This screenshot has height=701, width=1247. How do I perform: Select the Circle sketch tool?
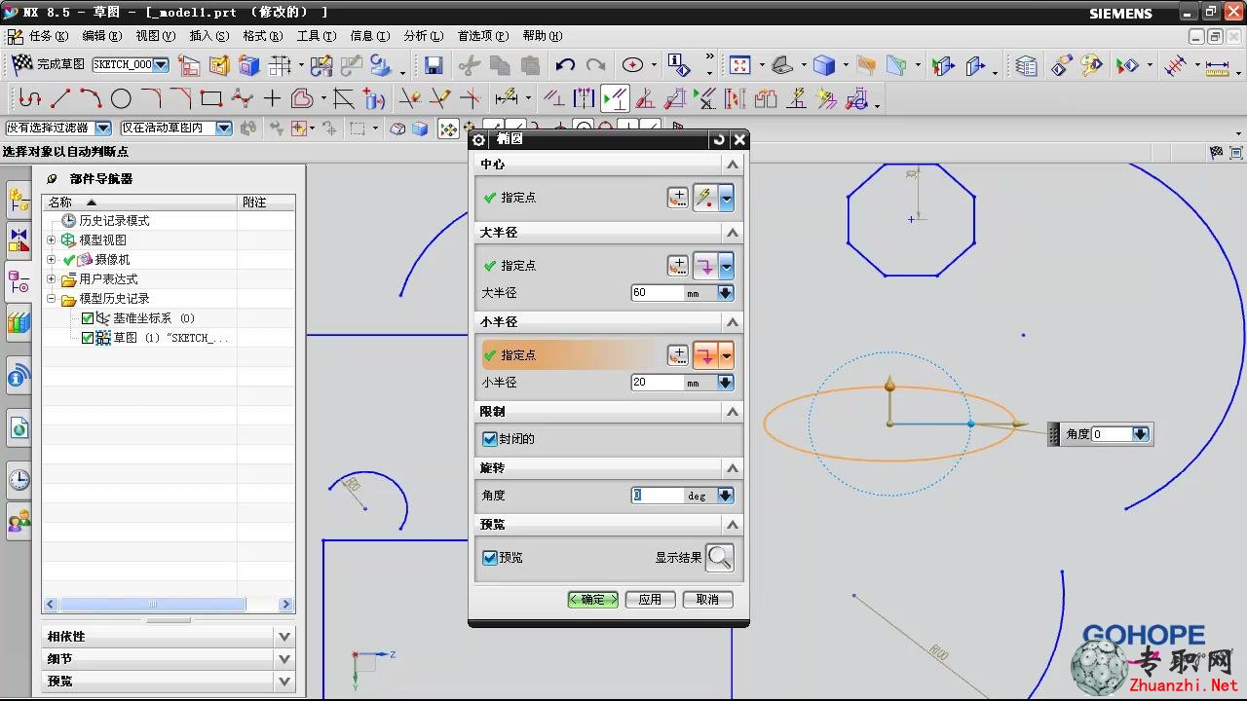(121, 98)
